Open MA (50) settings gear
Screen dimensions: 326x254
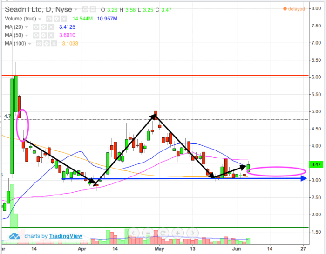click(x=43, y=35)
